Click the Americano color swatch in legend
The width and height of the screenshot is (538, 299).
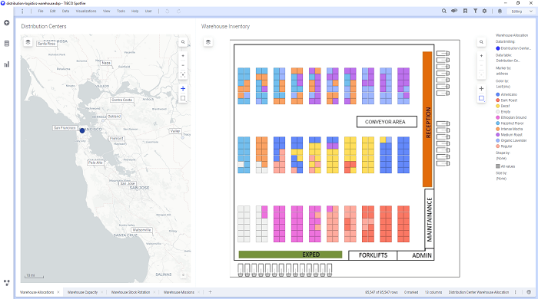coord(498,94)
